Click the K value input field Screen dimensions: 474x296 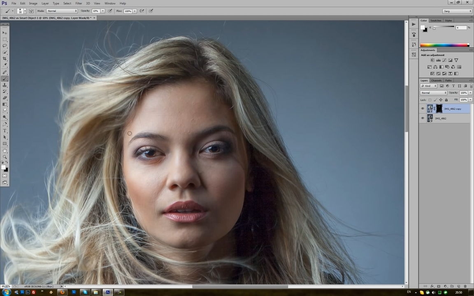coord(461,28)
